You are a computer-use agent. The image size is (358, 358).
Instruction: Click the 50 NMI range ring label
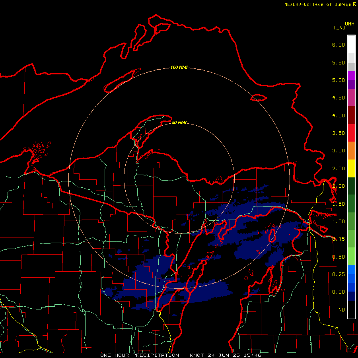[x=179, y=123]
